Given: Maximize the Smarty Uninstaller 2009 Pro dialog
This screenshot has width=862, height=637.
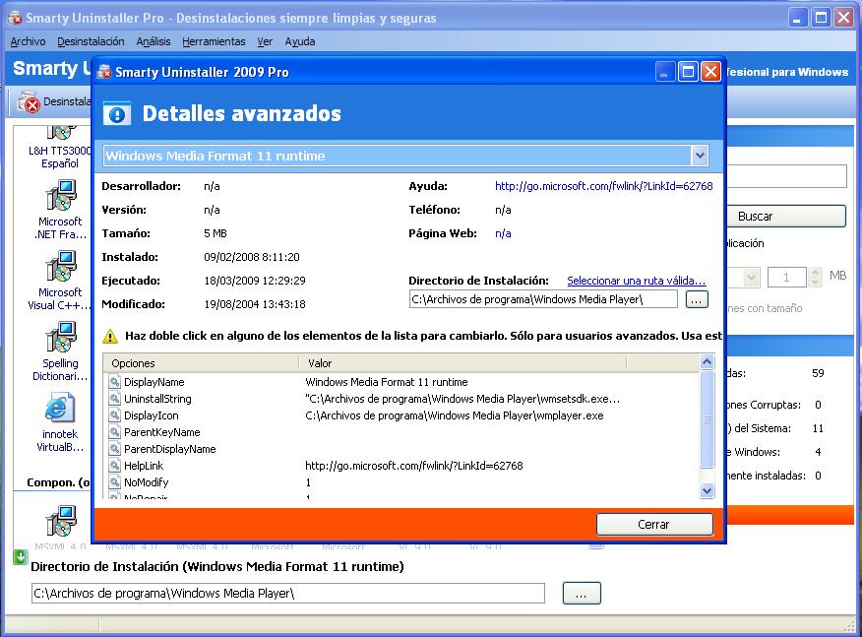Looking at the screenshot, I should (688, 72).
